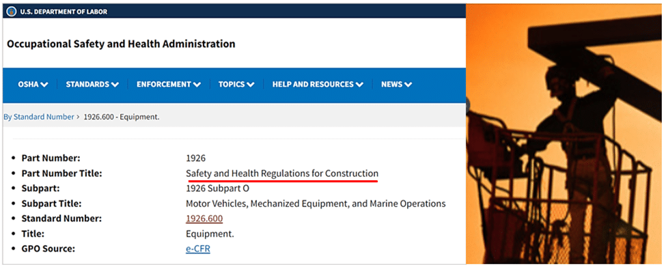
Task: Click the Occupational Safety and Health Administration heading
Action: pos(121,44)
